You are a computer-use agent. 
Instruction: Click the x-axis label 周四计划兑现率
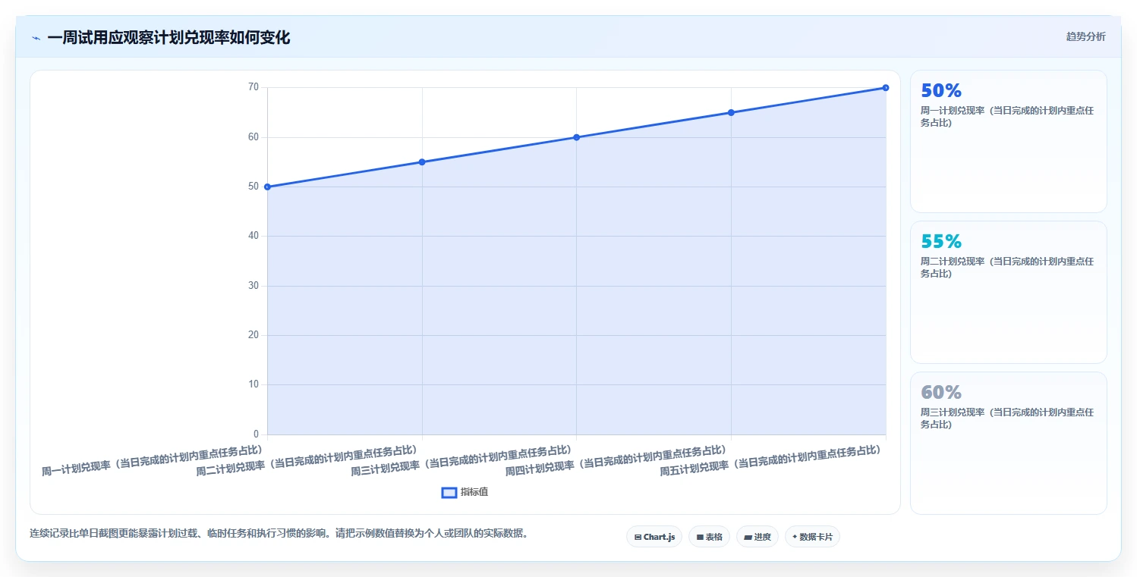[616, 459]
